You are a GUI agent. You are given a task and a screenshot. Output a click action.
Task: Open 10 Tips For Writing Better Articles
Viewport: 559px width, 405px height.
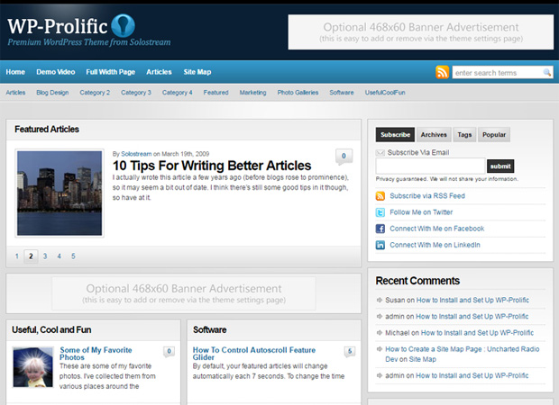coord(212,166)
